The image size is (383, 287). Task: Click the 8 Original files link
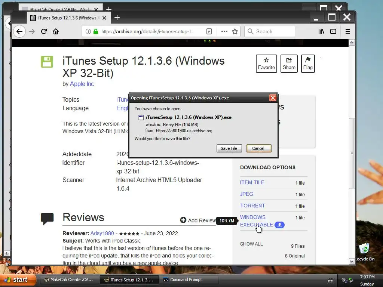click(295, 256)
